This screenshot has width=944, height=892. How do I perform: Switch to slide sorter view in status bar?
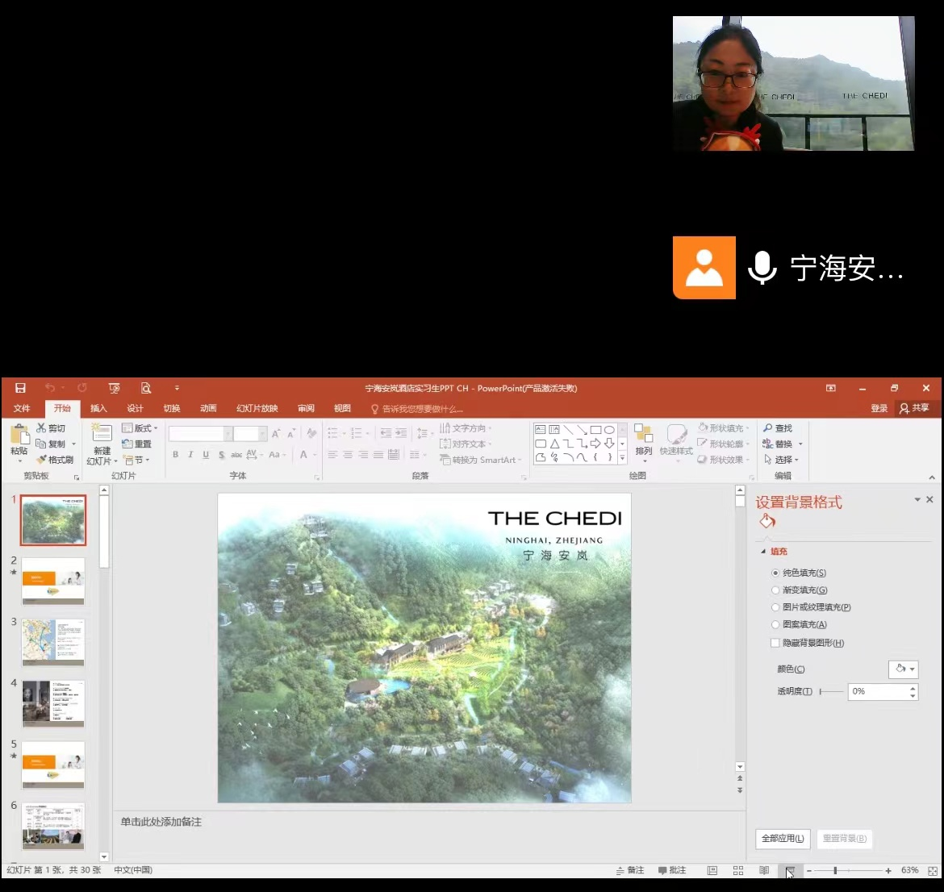coord(737,871)
